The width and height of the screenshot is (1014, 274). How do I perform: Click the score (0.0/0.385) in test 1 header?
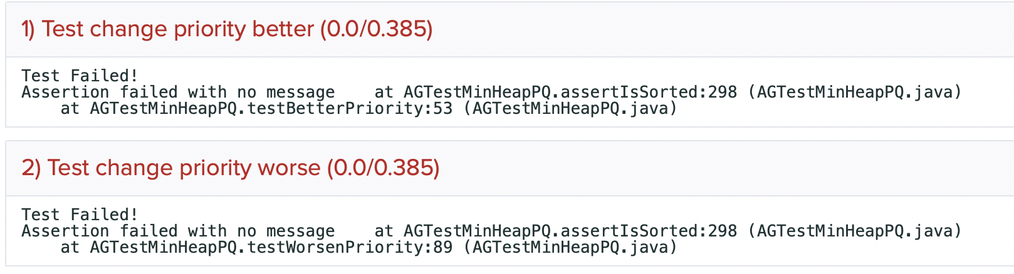click(376, 29)
